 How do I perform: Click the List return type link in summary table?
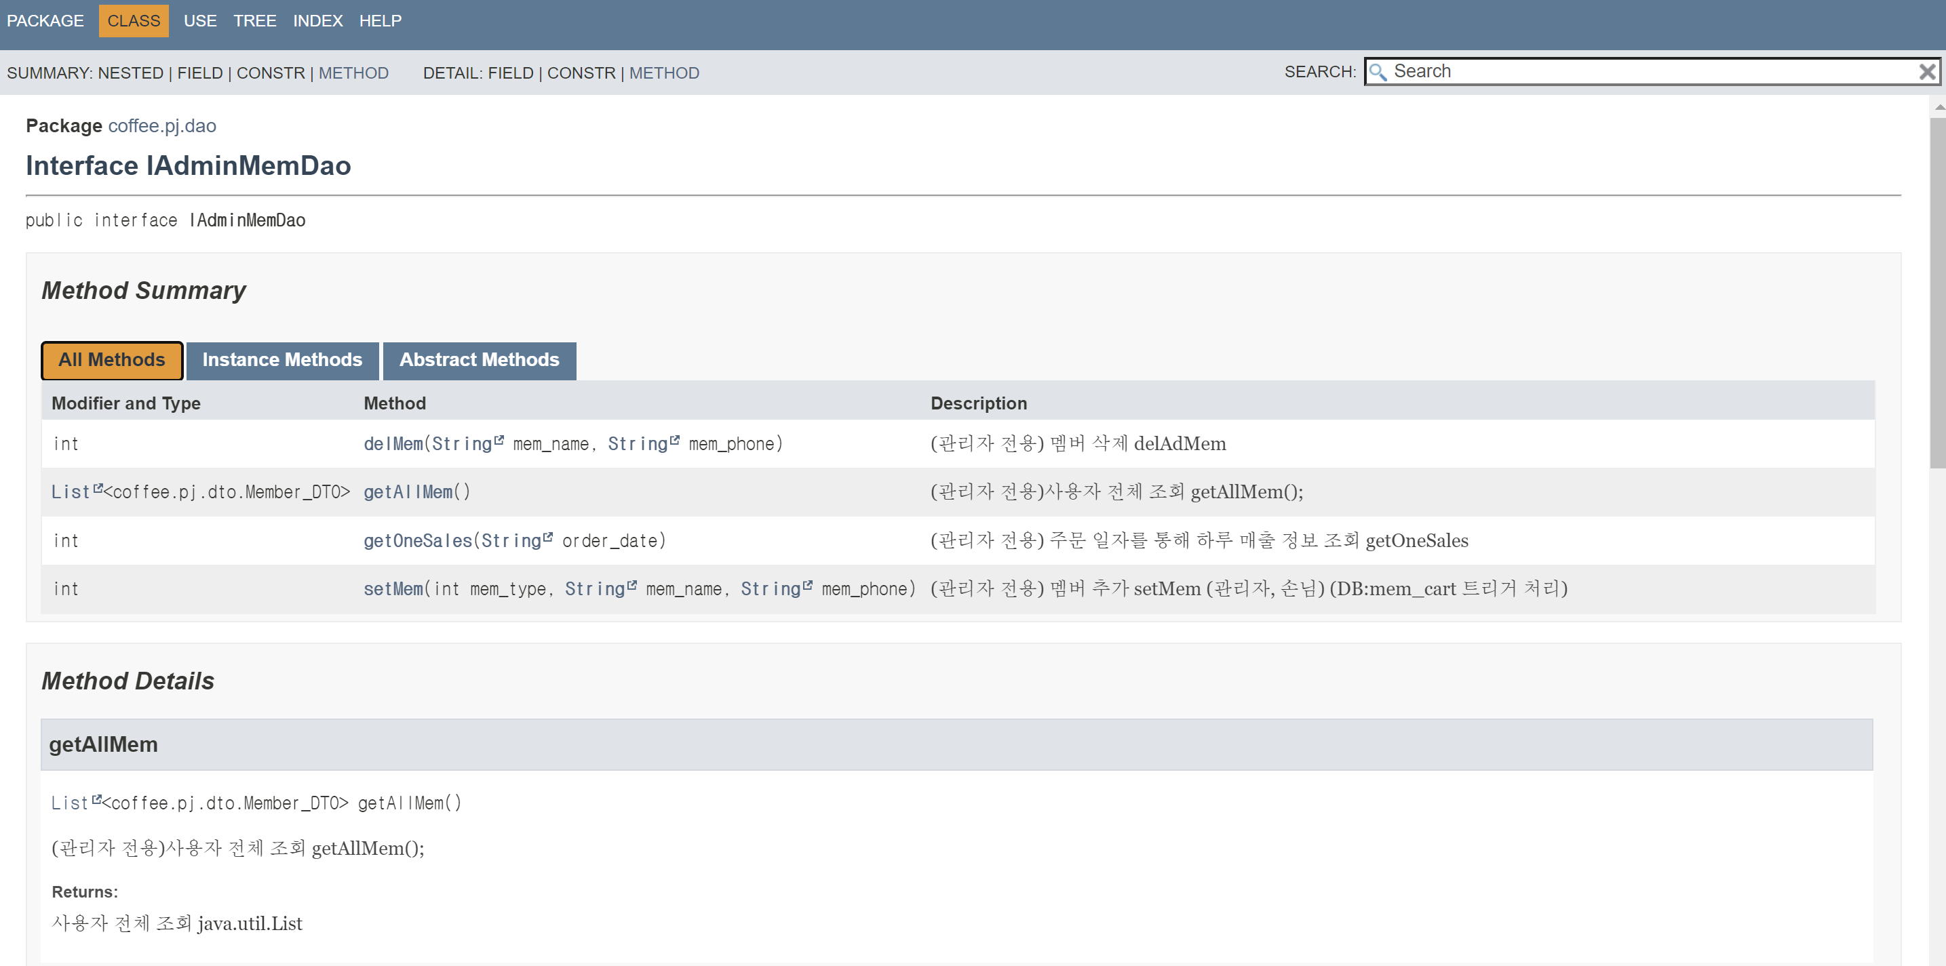pos(71,492)
